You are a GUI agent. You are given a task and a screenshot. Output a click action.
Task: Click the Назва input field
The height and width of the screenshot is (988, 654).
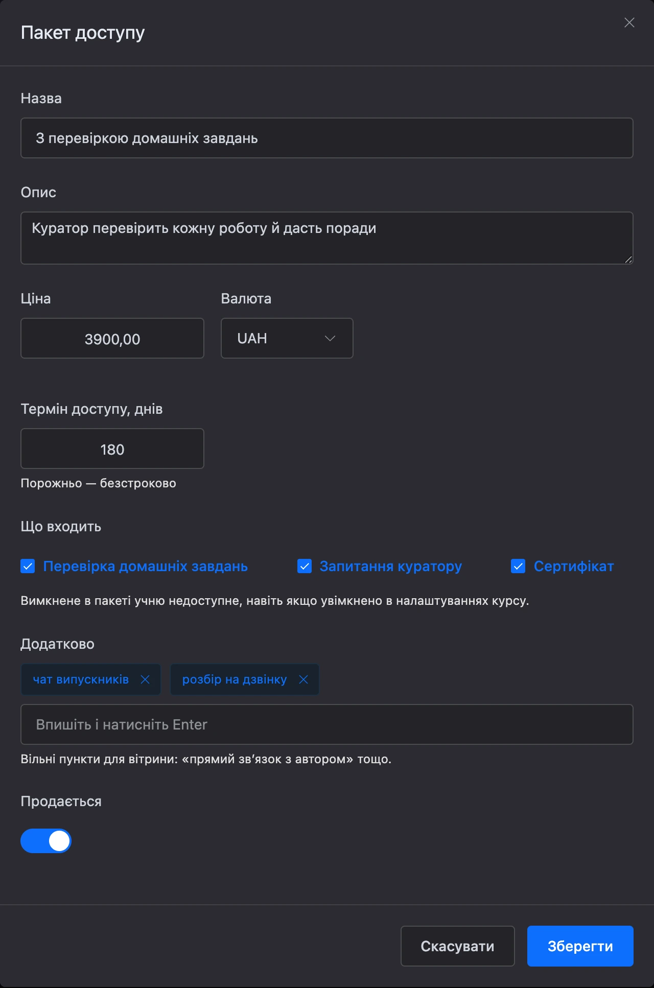327,138
